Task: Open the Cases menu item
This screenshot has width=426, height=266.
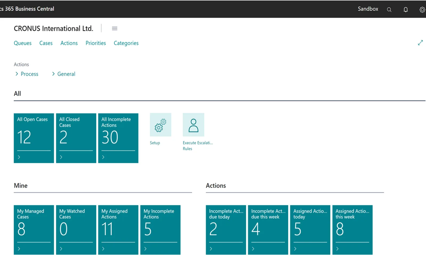Action: [46, 43]
